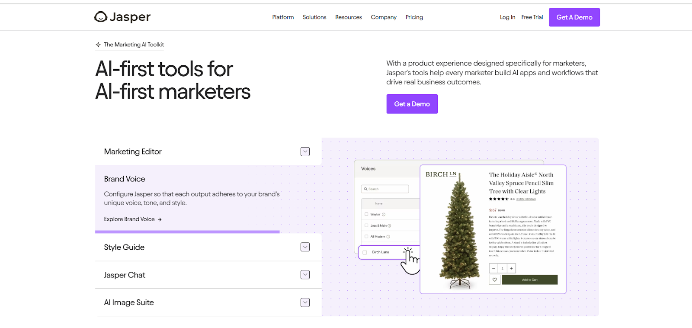Image resolution: width=692 pixels, height=328 pixels.
Task: Open the 3105 Reviews link
Action: point(526,199)
